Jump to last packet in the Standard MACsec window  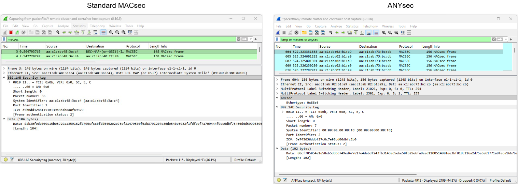pos(89,32)
